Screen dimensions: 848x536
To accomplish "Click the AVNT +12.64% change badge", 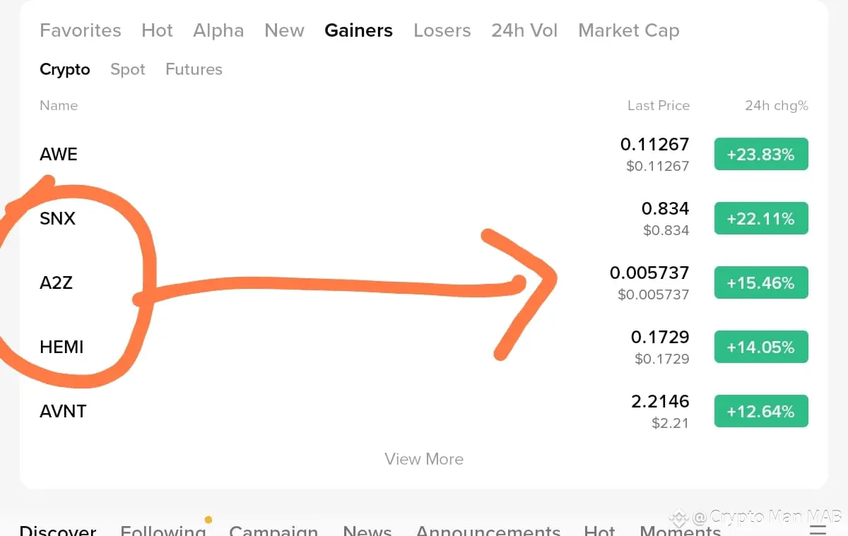I will (x=761, y=412).
